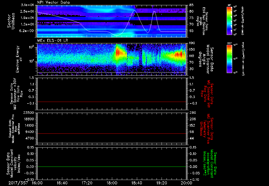
Task: Click the "18800" scanner position axis value
Action: 29,119
